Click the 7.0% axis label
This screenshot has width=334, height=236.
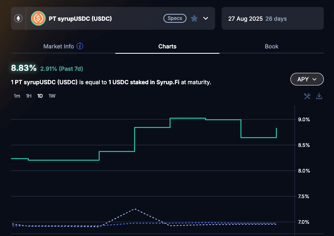click(x=303, y=222)
